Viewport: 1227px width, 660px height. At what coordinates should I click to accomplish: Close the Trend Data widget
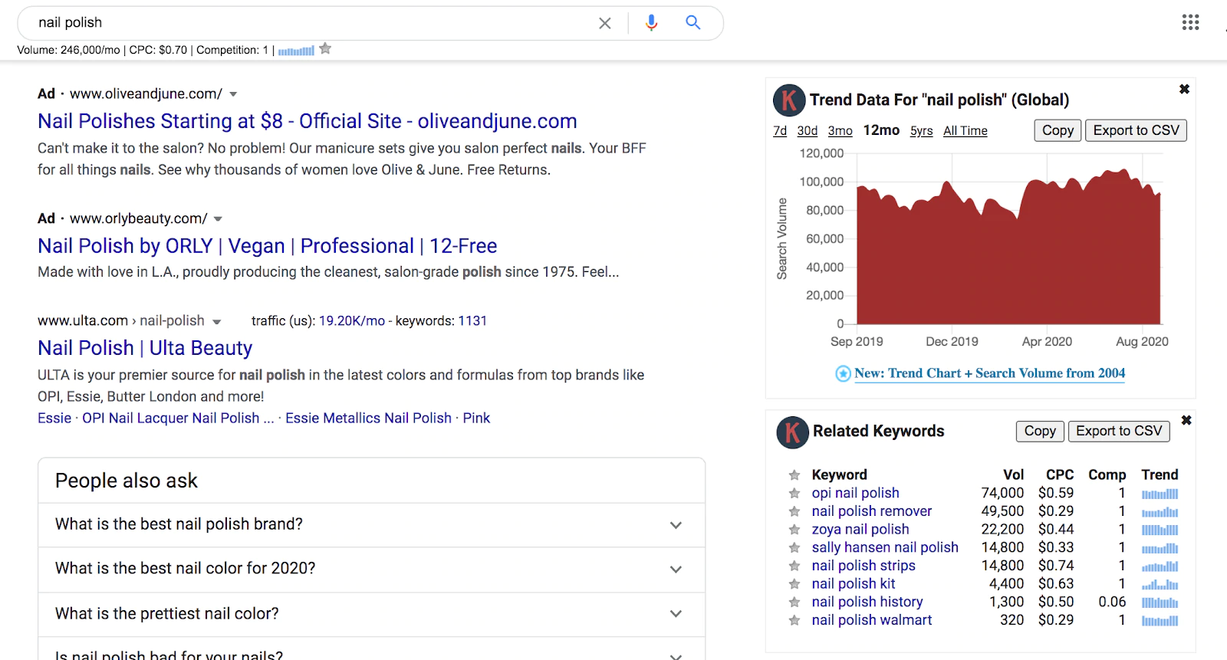1184,90
